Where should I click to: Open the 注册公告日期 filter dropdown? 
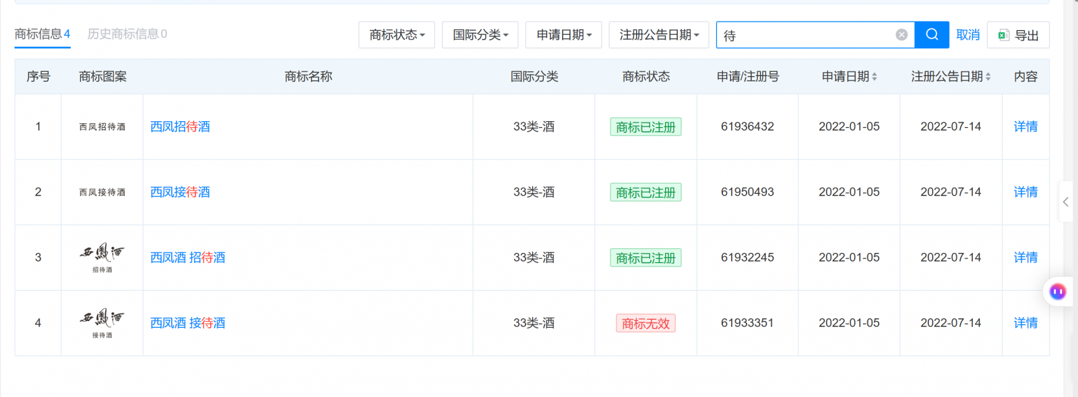(659, 35)
